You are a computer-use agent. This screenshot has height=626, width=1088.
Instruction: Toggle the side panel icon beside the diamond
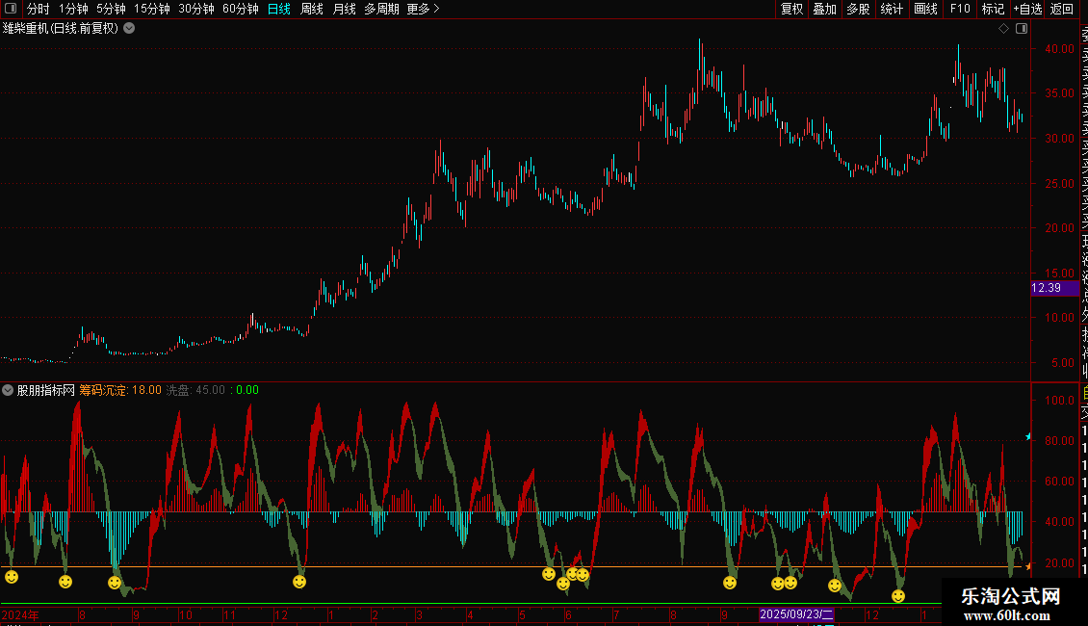(1022, 29)
